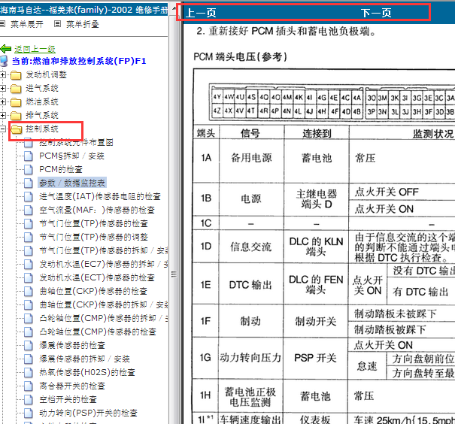The height and width of the screenshot is (424, 455).
Task: Open the PCM§拆卸 / 安装 page
Action: 71,156
